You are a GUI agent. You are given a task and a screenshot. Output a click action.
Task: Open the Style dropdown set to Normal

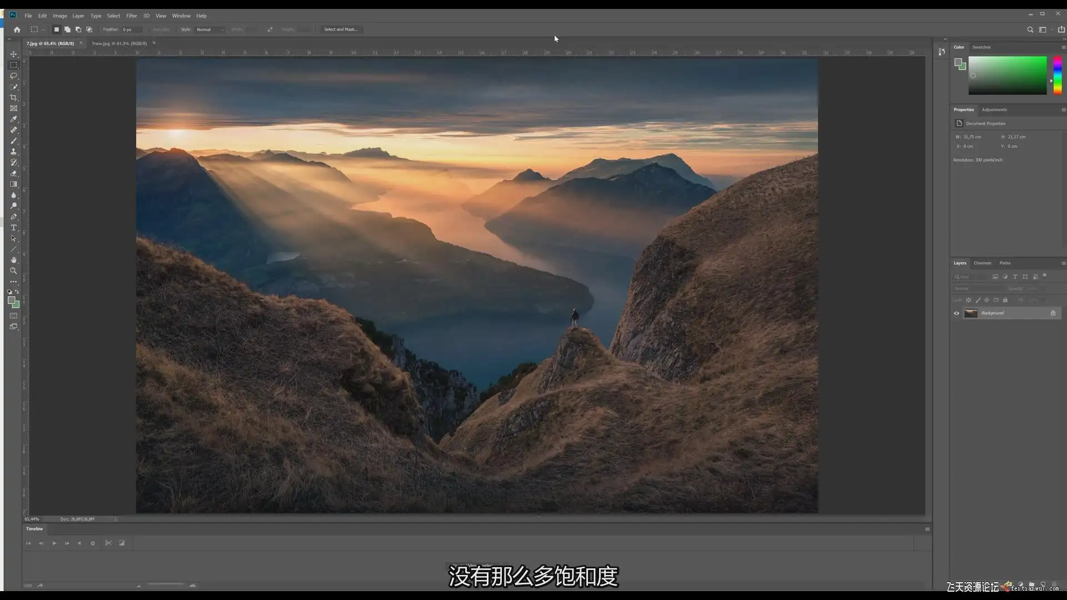coord(210,29)
